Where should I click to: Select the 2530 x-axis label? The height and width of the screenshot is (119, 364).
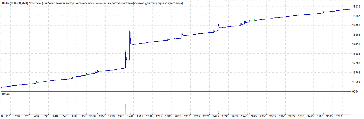225,116
